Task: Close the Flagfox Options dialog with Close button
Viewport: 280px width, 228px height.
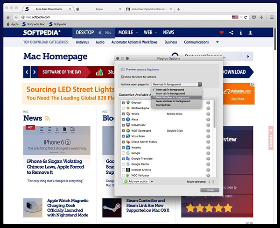Action: (210, 190)
